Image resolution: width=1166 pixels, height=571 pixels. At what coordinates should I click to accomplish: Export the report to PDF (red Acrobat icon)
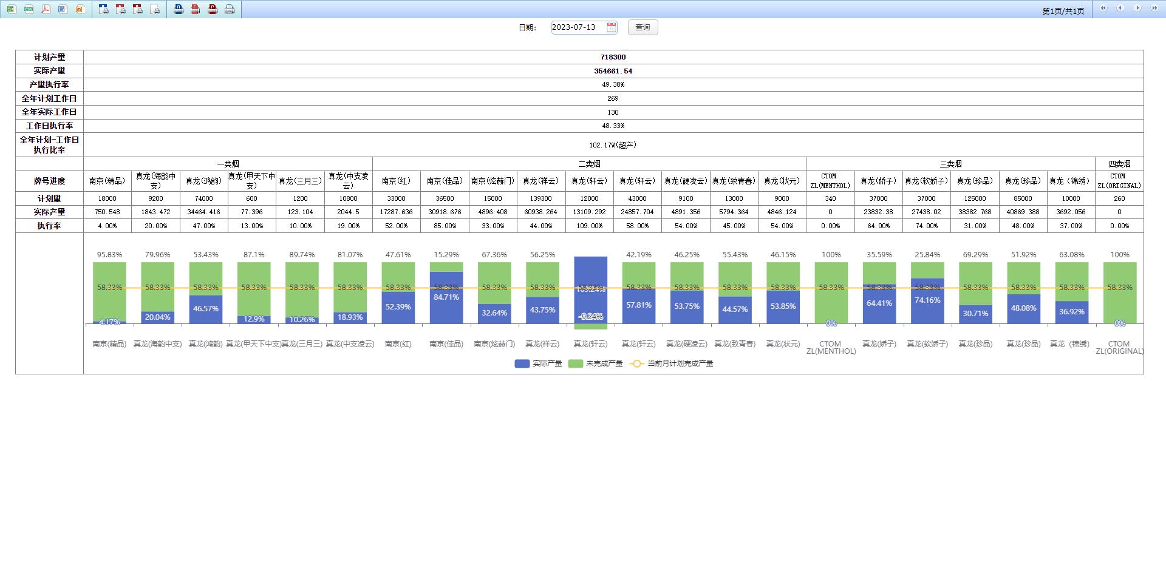[x=46, y=9]
